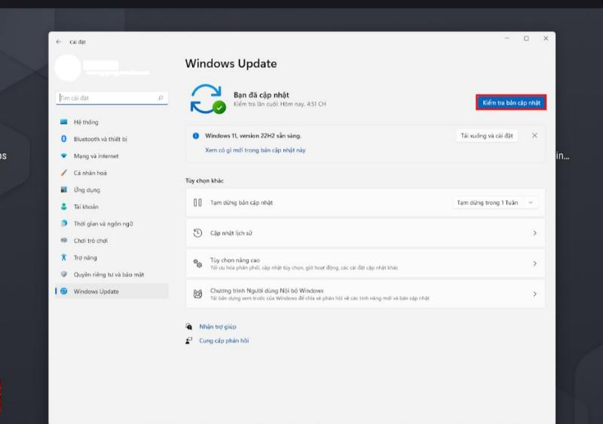The width and height of the screenshot is (603, 424).
Task: Click the Tùy chọn khác heading
Action: (x=204, y=180)
